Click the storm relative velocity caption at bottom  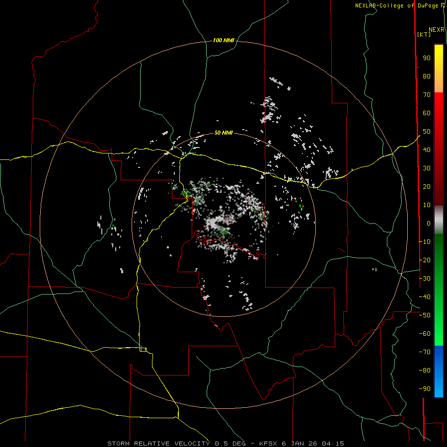[x=225, y=444]
